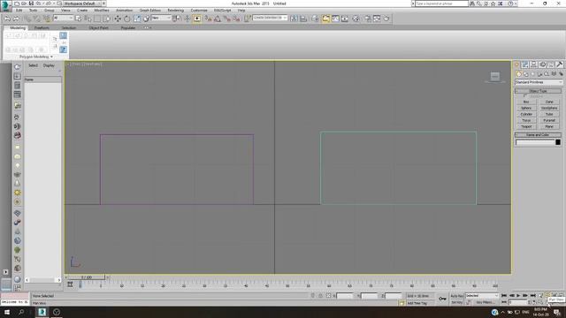Open the Create Selection Set dropdown
Image resolution: width=566 pixels, height=318 pixels.
tap(270, 18)
